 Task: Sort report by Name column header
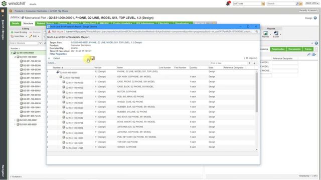click(x=120, y=67)
